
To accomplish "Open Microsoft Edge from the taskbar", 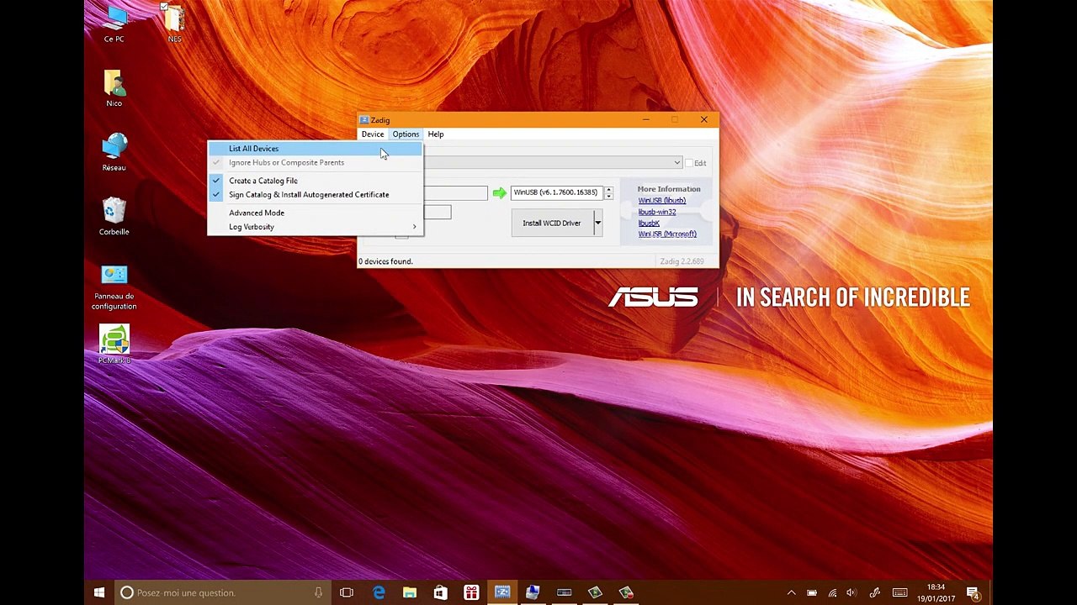I will tap(379, 592).
